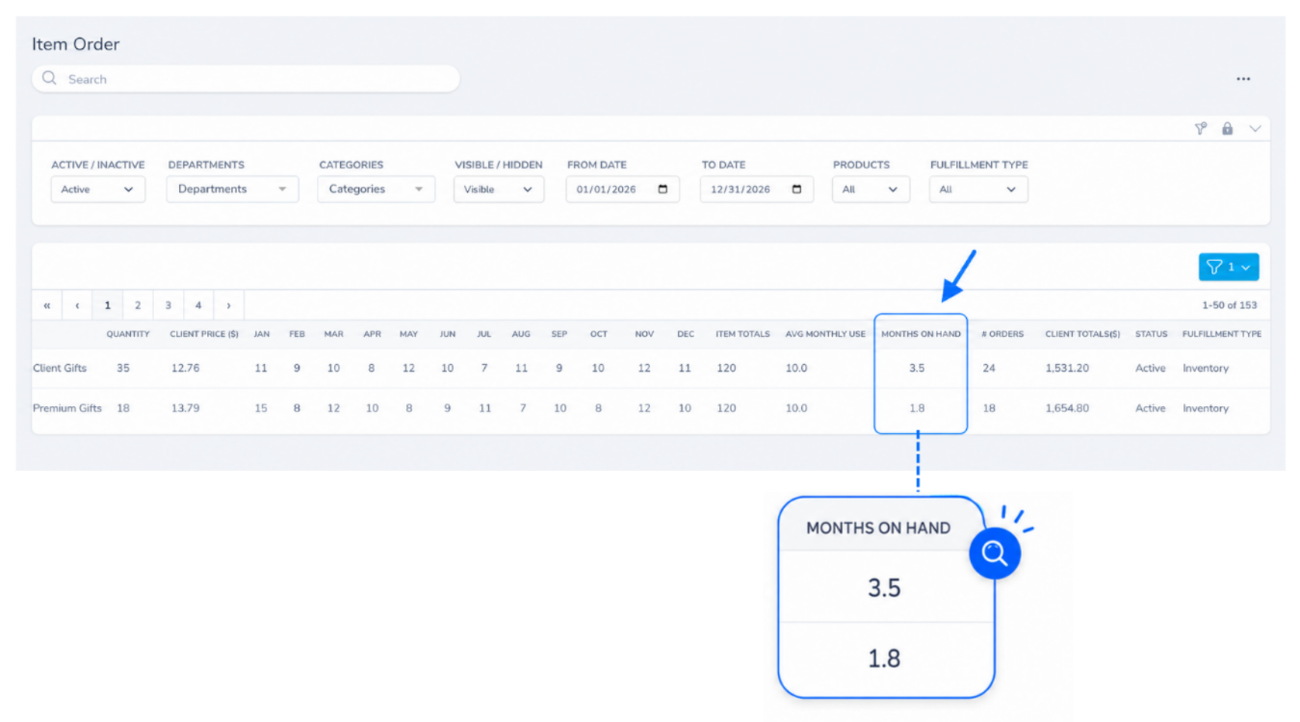Image resolution: width=1300 pixels, height=722 pixels.
Task: Open the Visible / Hidden dropdown
Action: (499, 190)
